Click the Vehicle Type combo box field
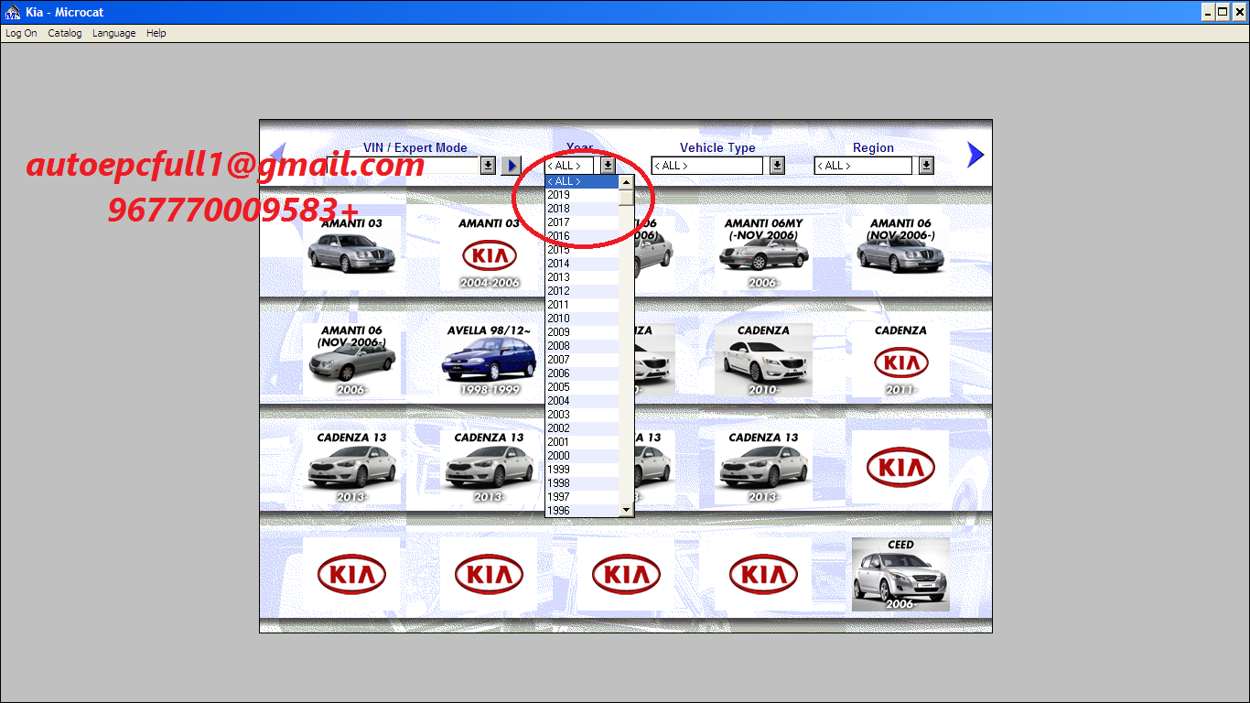The height and width of the screenshot is (703, 1250). [706, 166]
